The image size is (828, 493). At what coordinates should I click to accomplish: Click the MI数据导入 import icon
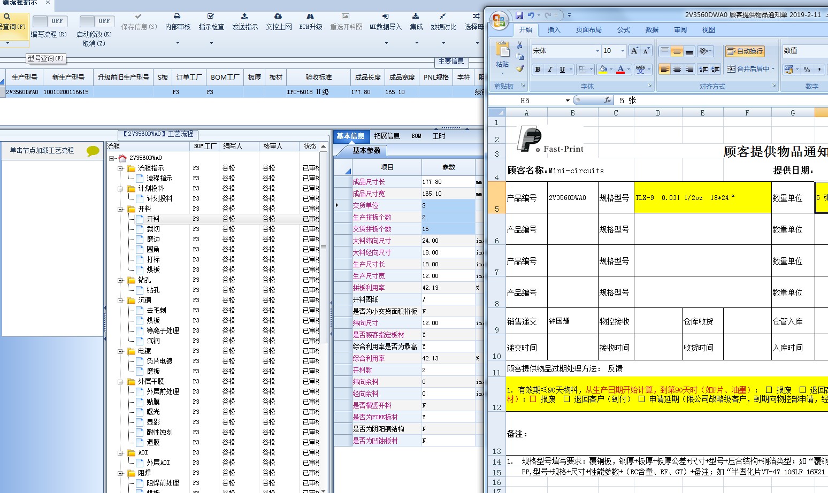(385, 17)
